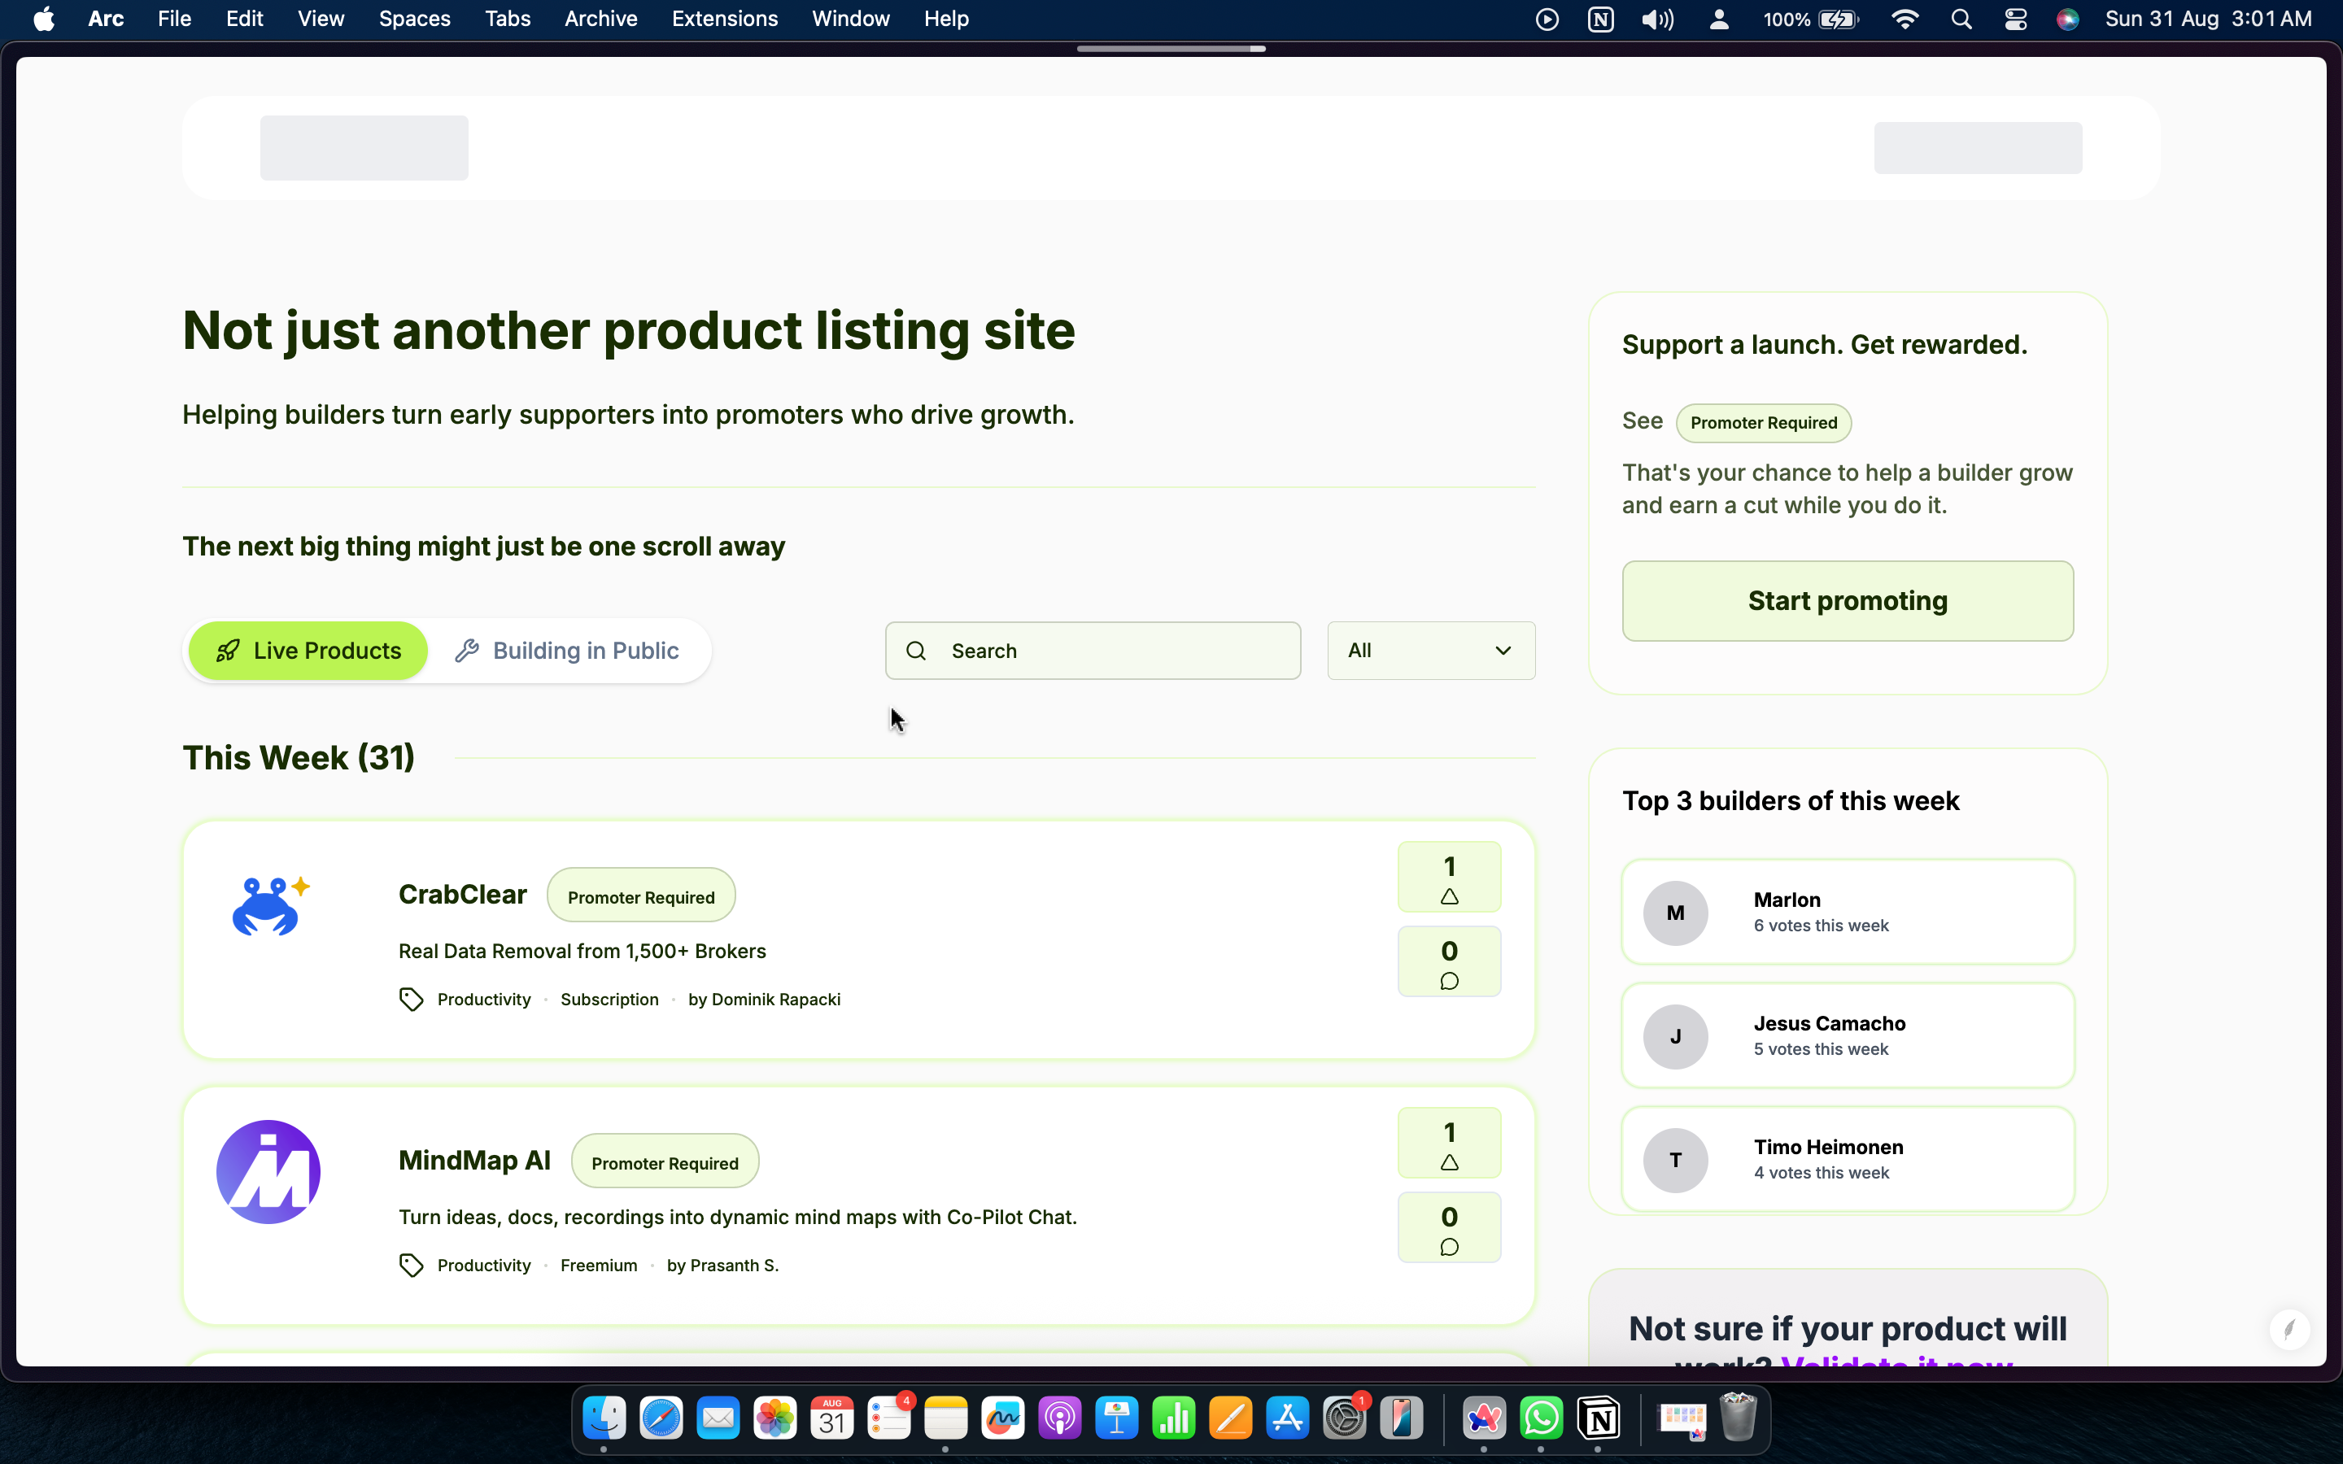Screen dimensions: 2343x1464
Task: Switch to Live Products view
Action: coord(308,651)
